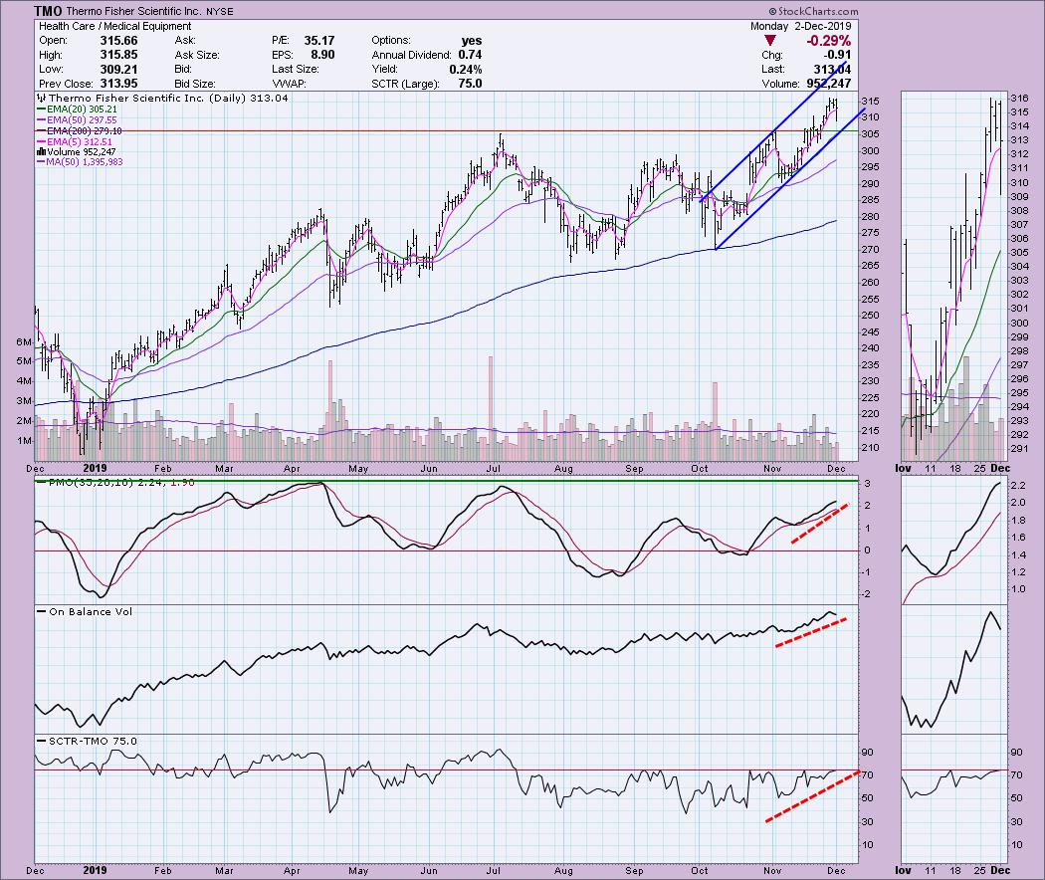Select the Low value 309.21
The width and height of the screenshot is (1045, 880).
click(118, 70)
